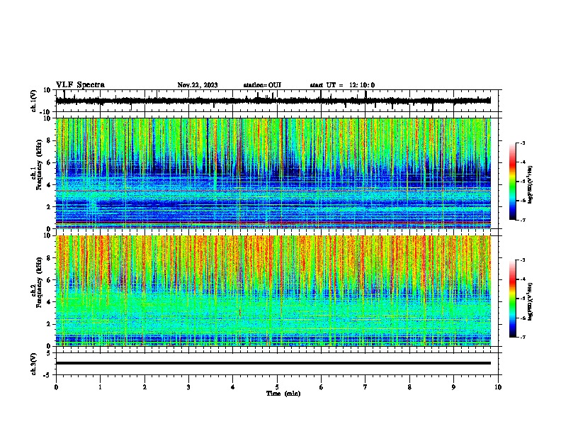Click the "station=OUI" label
Screen dimensions: 561x434
click(262, 85)
